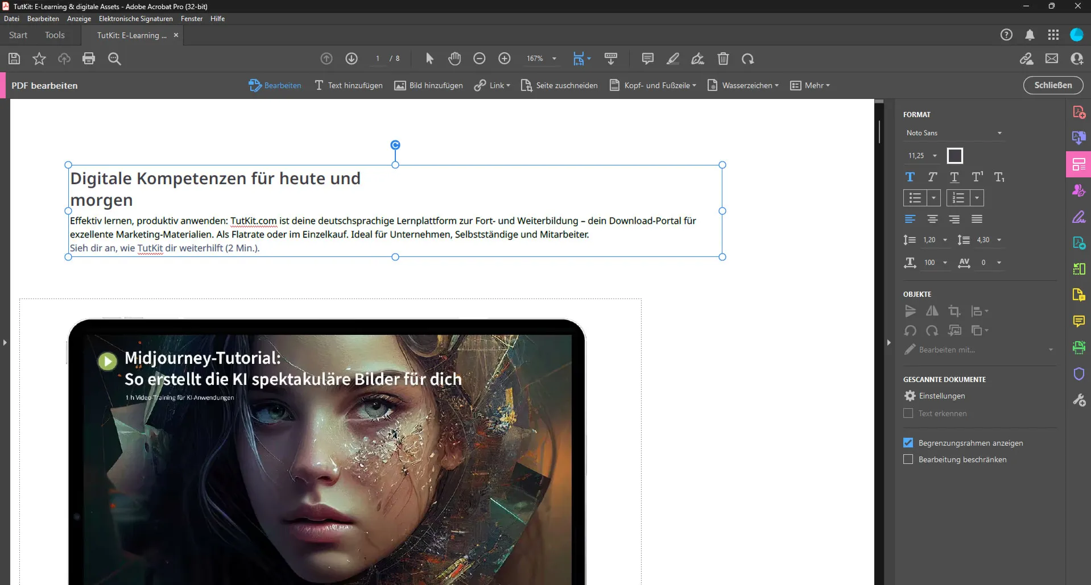Screen dimensions: 1091x585
Task: Print the document with printer icon
Action: (x=89, y=59)
